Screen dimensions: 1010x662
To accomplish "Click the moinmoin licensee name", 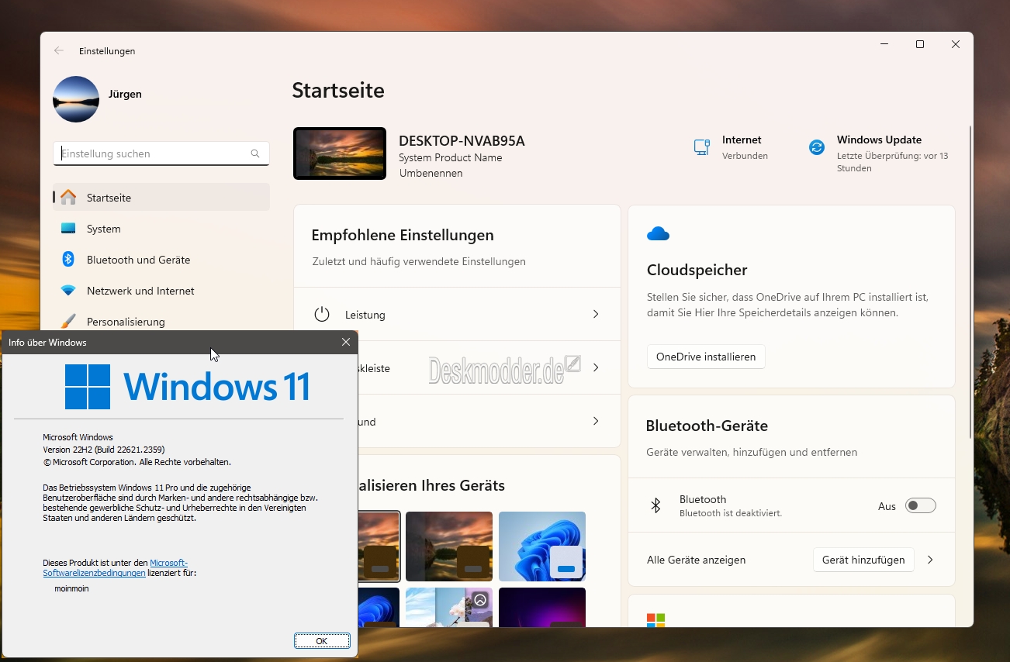I will 71,588.
